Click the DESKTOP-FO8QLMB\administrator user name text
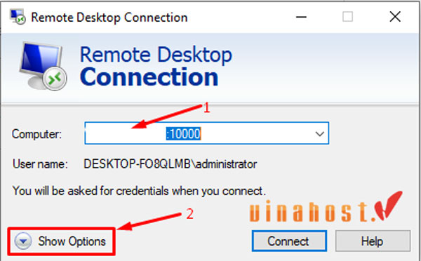Image resolution: width=421 pixels, height=261 pixels. [171, 164]
